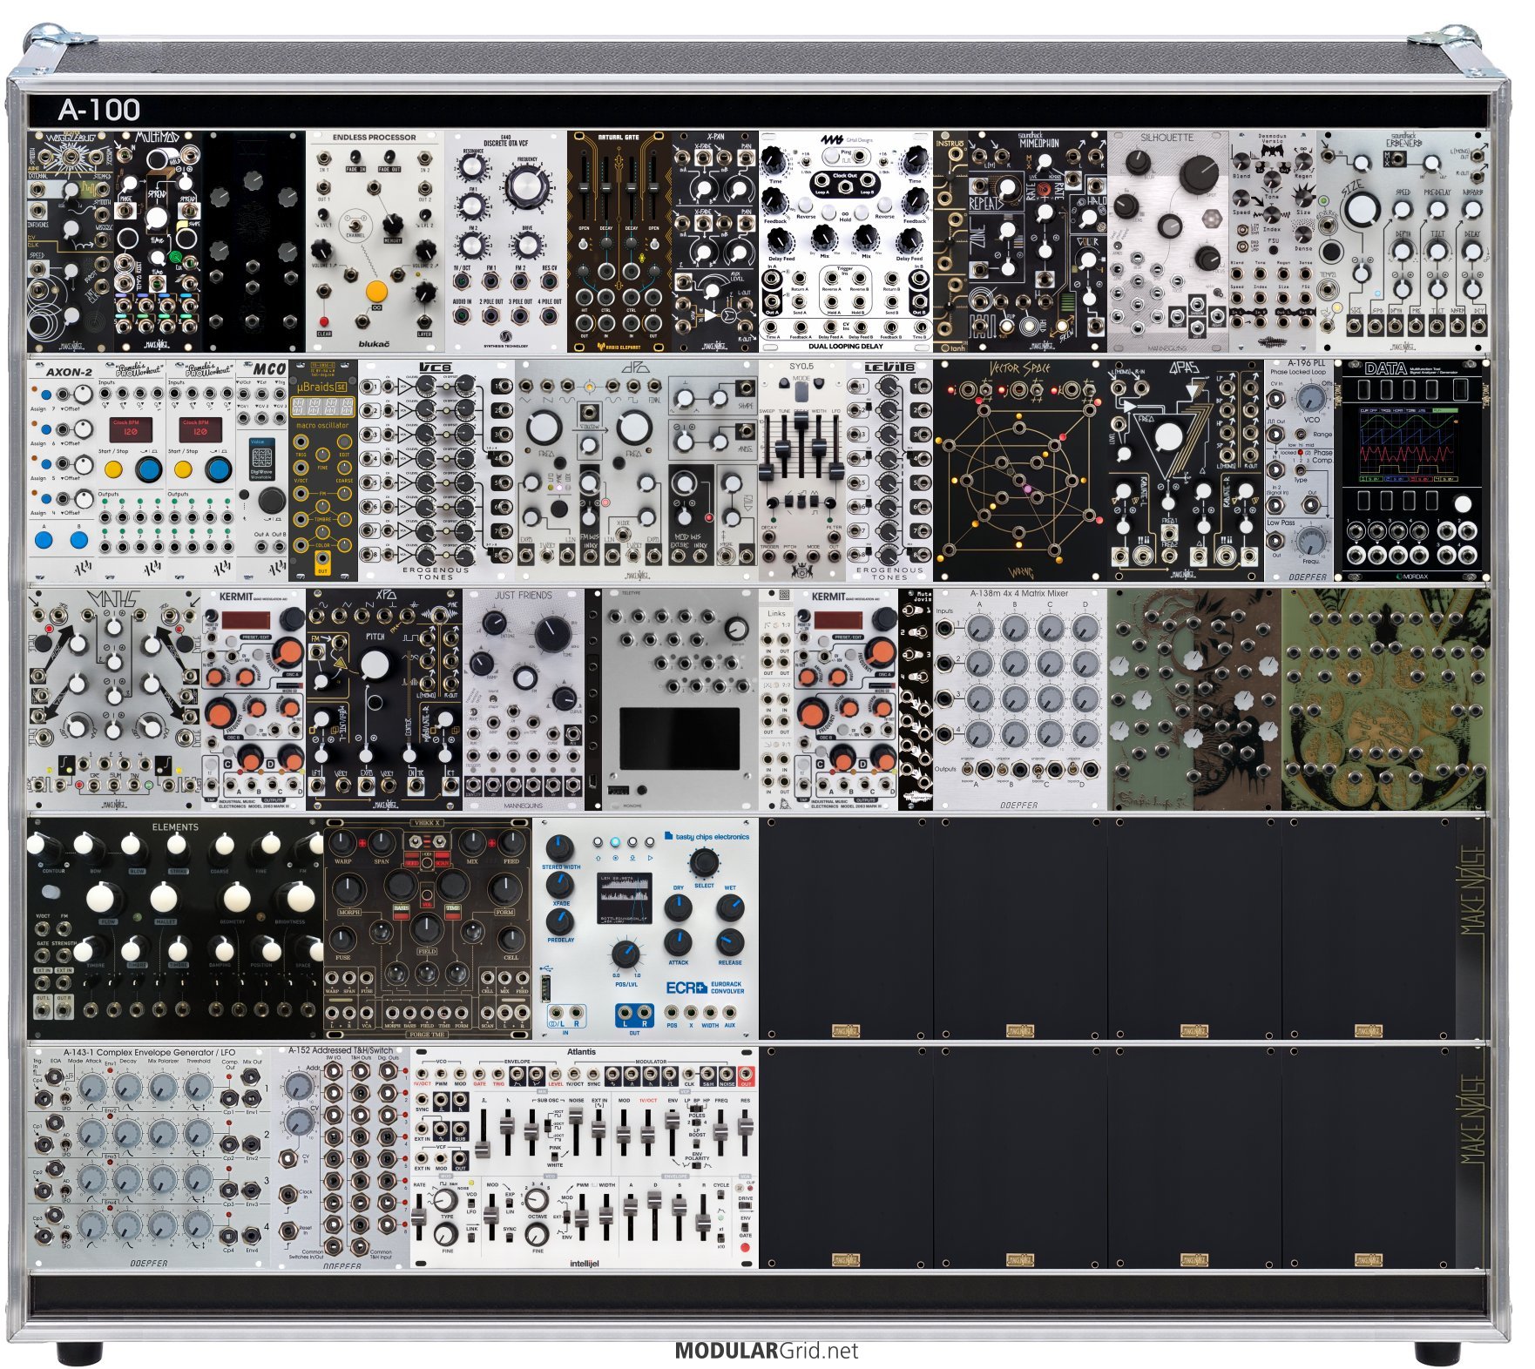Click the yellow OUT jack on µBraids
1535x1369 pixels.
coord(322,556)
